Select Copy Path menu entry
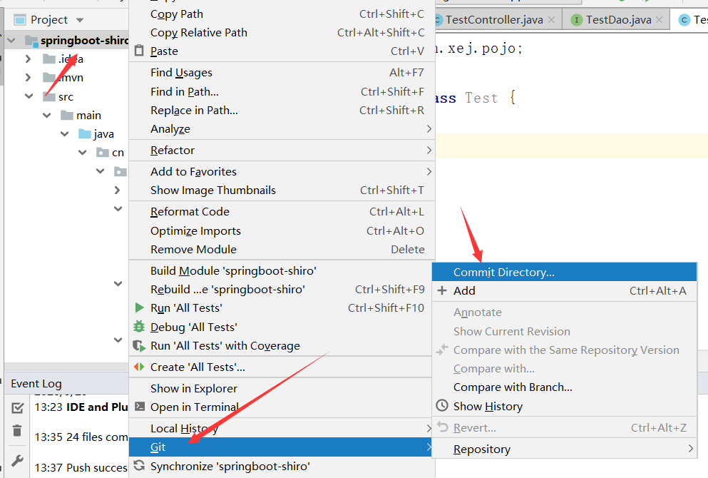The image size is (708, 478). tap(282, 14)
